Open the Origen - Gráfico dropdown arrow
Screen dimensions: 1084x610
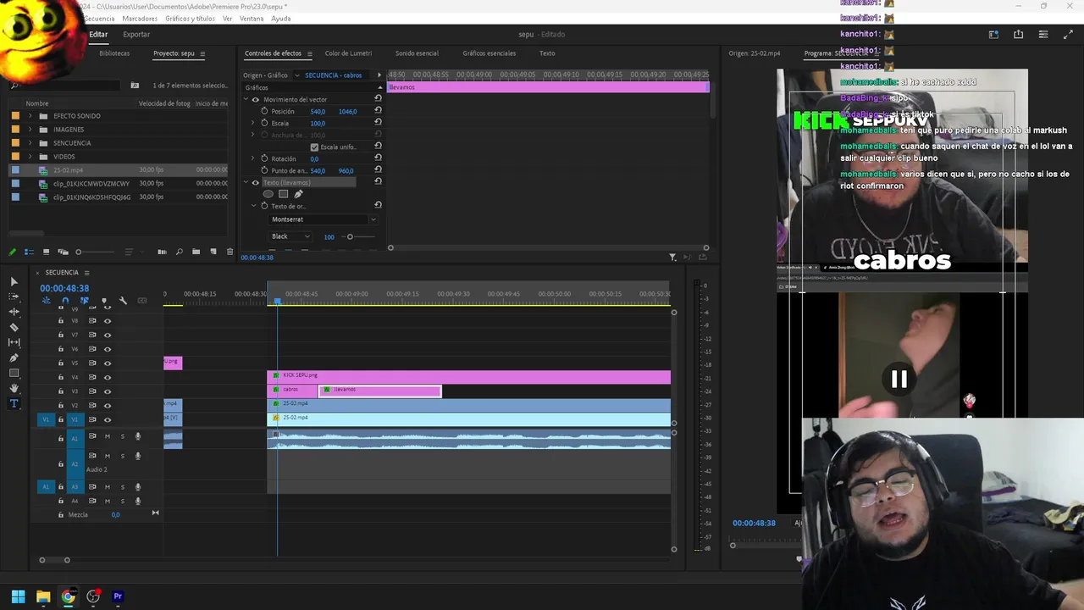pyautogui.click(x=296, y=75)
